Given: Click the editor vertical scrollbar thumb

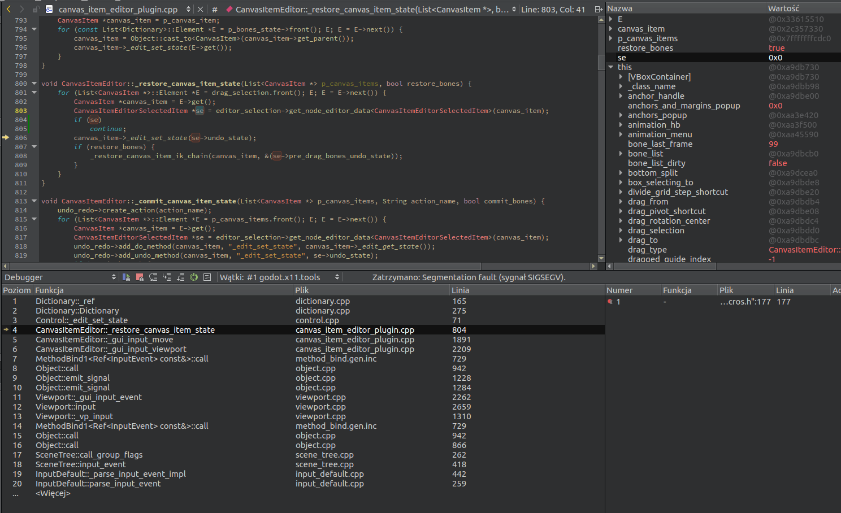Looking at the screenshot, I should pos(601,62).
